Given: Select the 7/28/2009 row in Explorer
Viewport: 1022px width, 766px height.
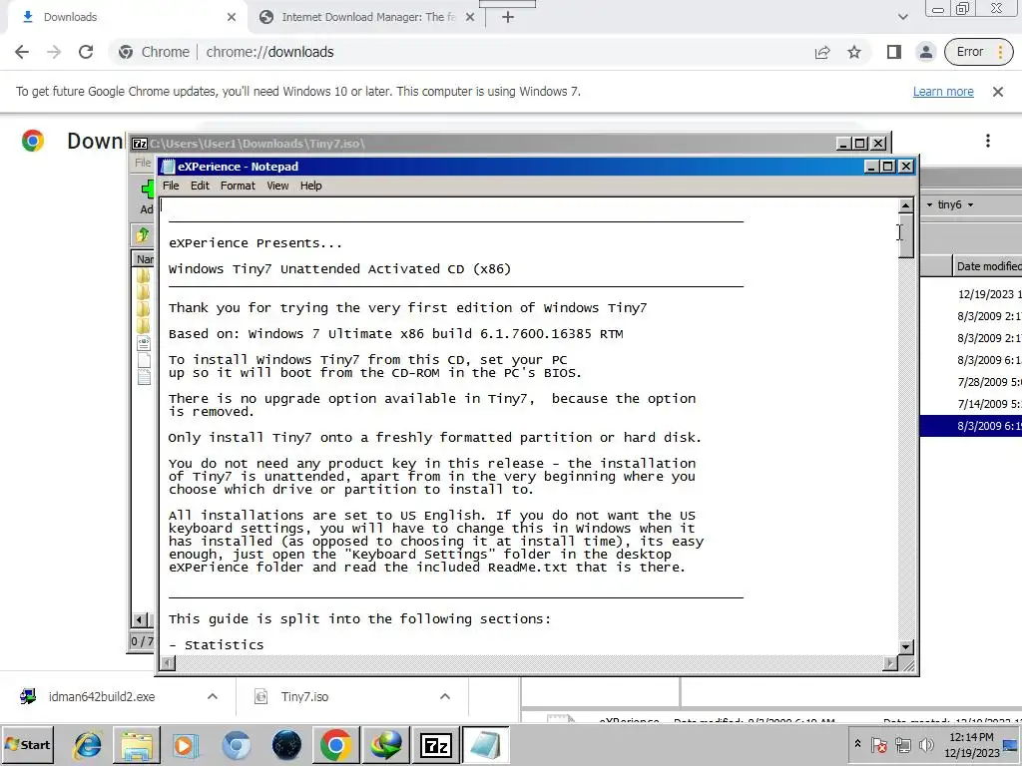Looking at the screenshot, I should [971, 382].
